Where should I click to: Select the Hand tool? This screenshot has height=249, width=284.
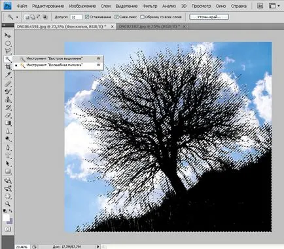(8, 196)
